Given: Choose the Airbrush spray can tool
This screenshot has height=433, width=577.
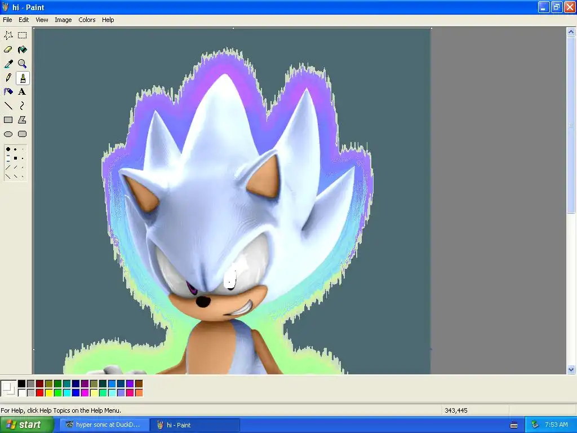Looking at the screenshot, I should (8, 92).
